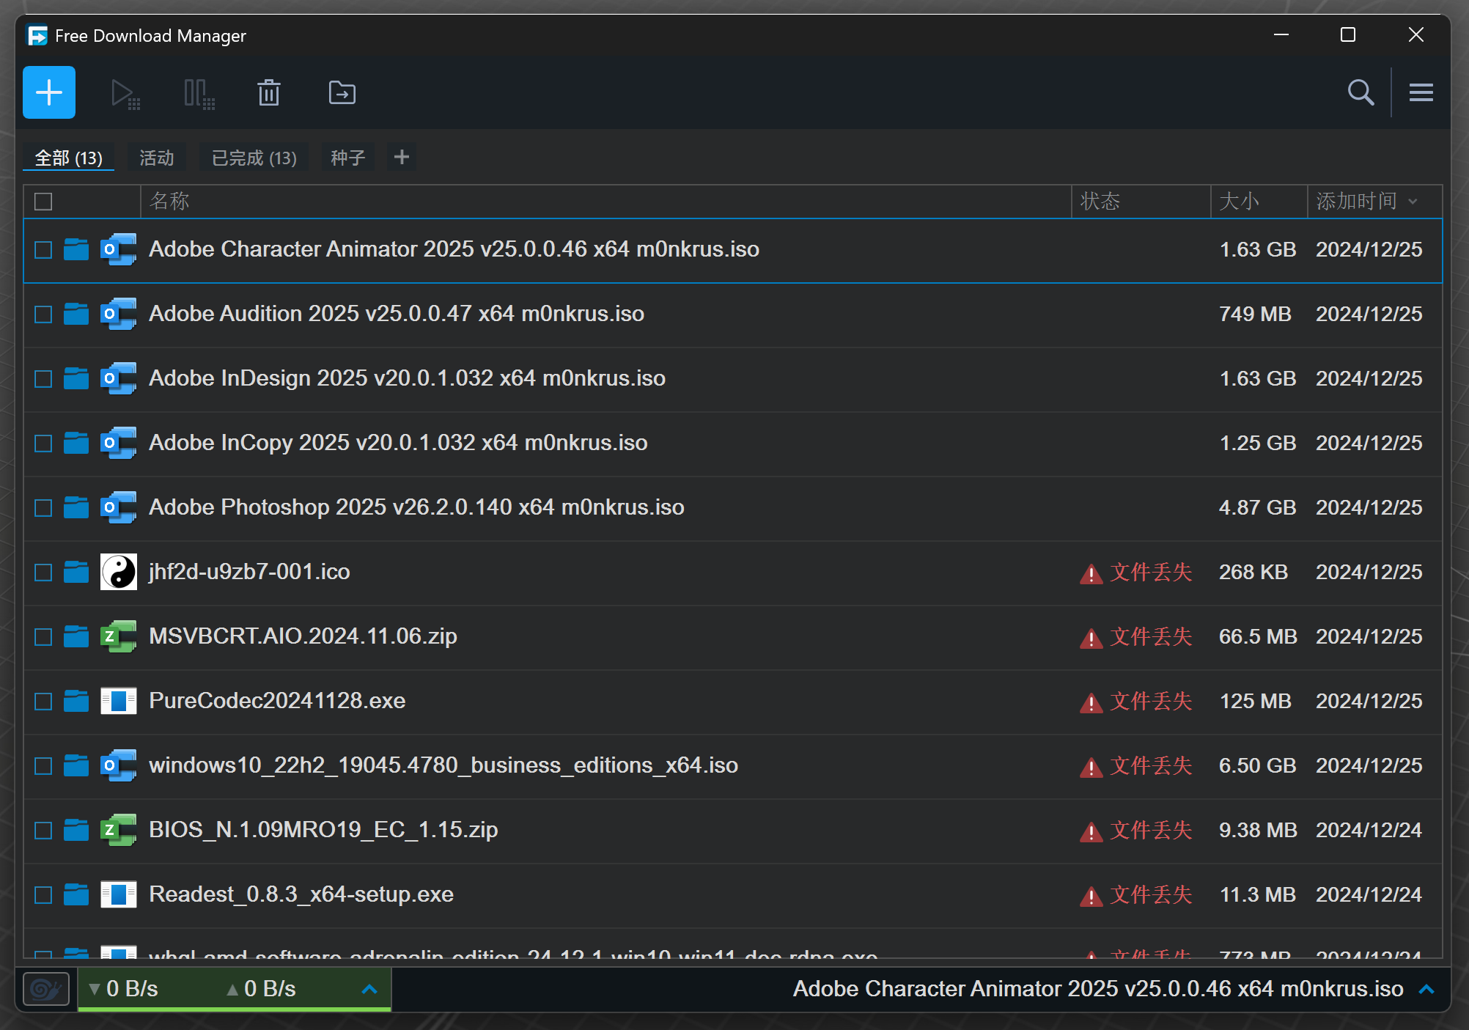This screenshot has height=1030, width=1469.
Task: Switch to the 种子 tab
Action: click(347, 158)
